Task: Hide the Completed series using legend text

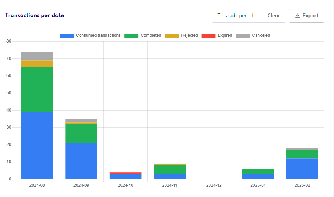Action: point(150,35)
